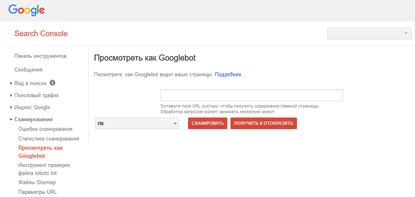Open Параметры URL page
The height and width of the screenshot is (197, 415).
point(38,192)
